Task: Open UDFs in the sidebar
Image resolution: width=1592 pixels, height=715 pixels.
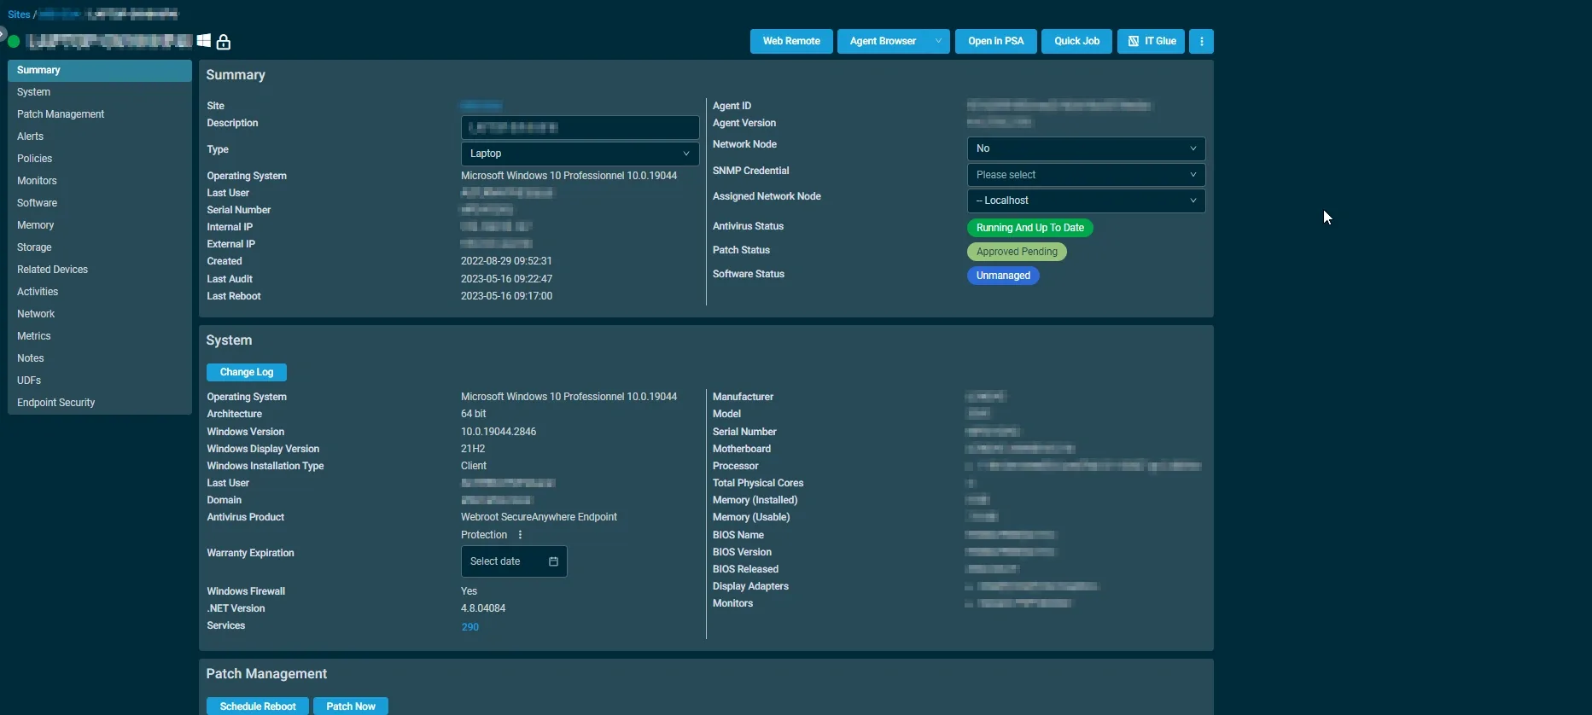Action: tap(100, 381)
